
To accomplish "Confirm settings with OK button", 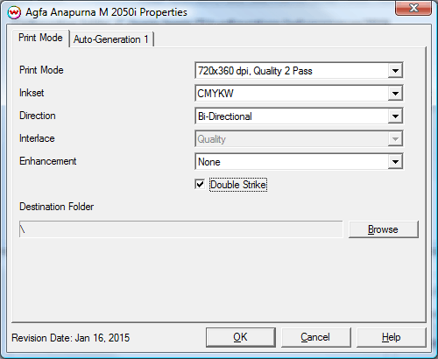I will pyautogui.click(x=241, y=337).
